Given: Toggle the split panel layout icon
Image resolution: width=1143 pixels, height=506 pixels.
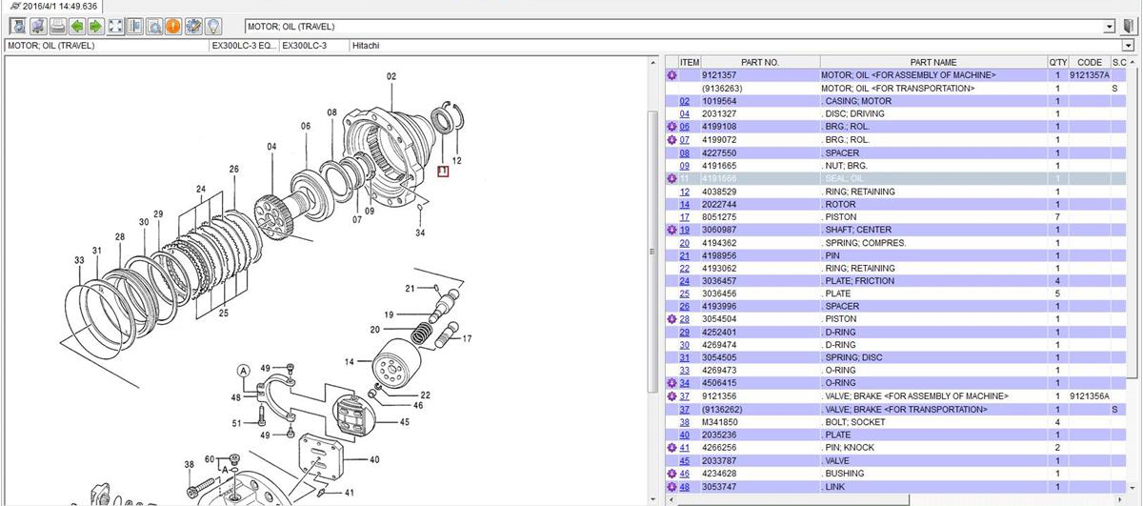Looking at the screenshot, I should 135,27.
